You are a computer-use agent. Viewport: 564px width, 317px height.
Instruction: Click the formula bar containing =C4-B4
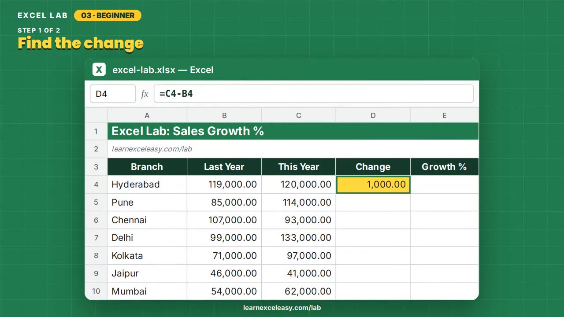pyautogui.click(x=314, y=94)
